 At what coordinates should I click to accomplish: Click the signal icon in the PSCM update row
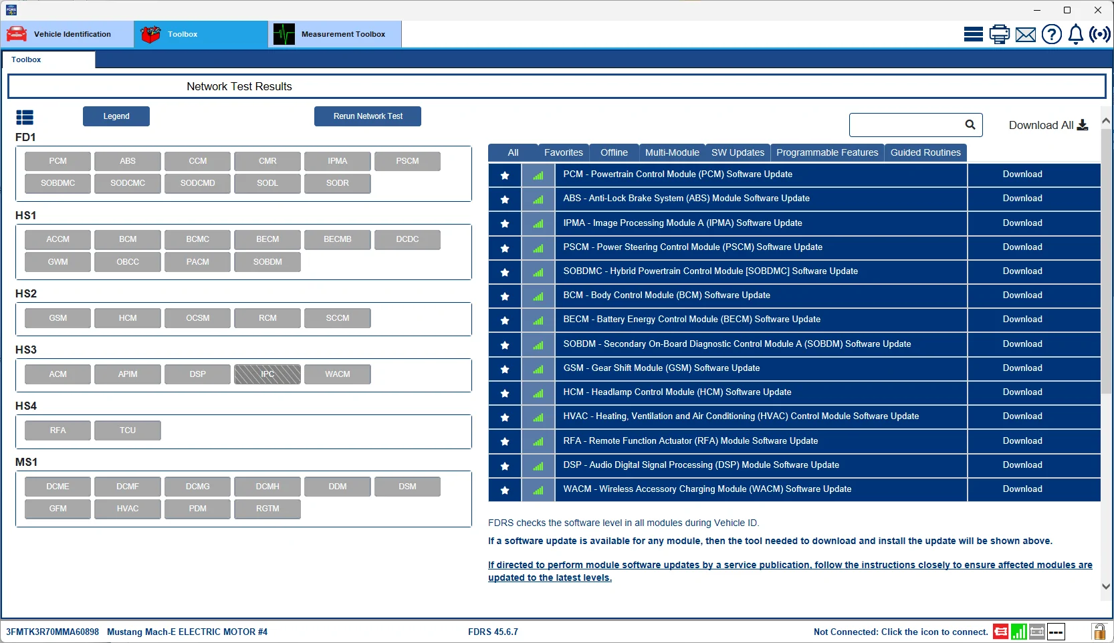point(538,248)
